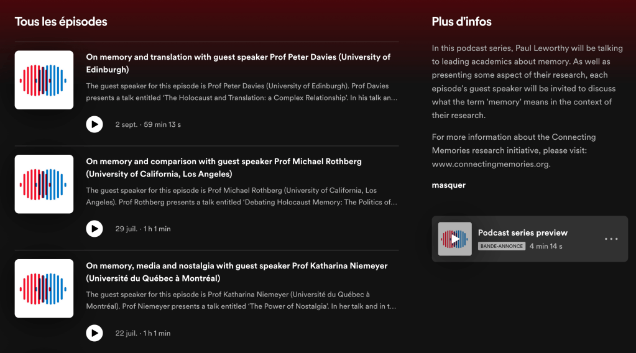
Task: Click the www.connectingmemories.org text
Action: coord(491,165)
